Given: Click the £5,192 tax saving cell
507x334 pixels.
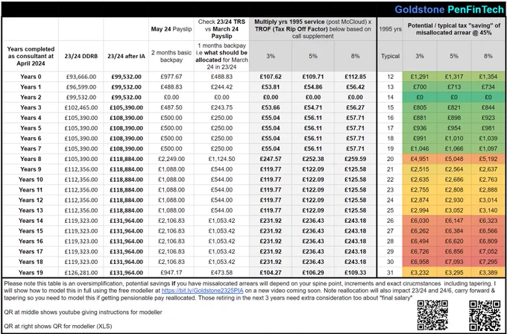Looking at the screenshot, I should [x=488, y=159].
